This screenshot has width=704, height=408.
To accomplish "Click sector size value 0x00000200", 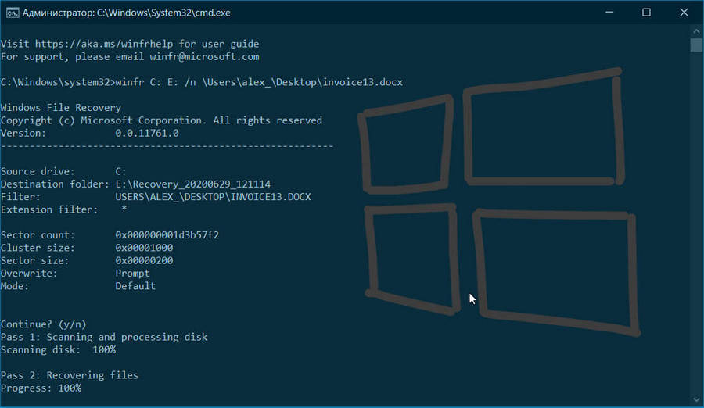I will click(x=144, y=261).
